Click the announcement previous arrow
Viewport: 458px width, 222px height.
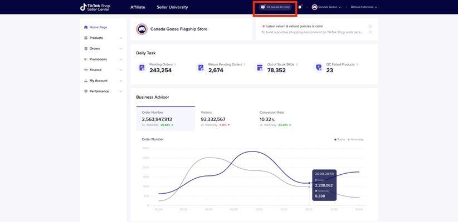[x=370, y=26]
